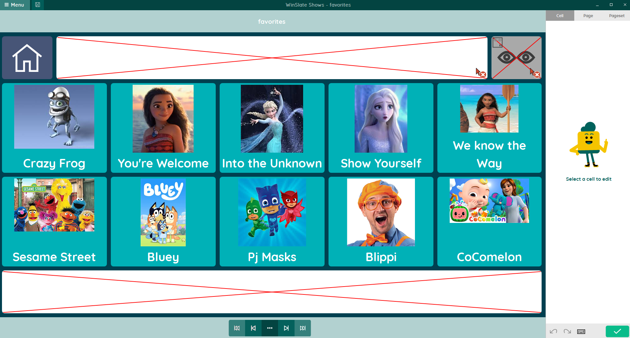Maximize the WinSlate Shows window
Image resolution: width=630 pixels, height=338 pixels.
pos(611,5)
